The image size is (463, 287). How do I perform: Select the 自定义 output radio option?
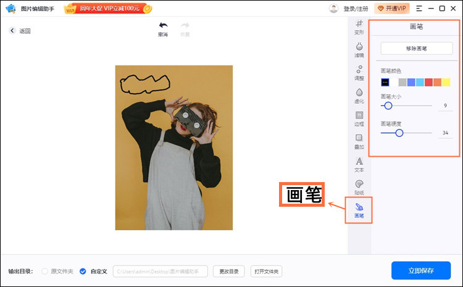click(83, 271)
